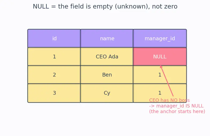Select the Ben name cell

point(107,75)
